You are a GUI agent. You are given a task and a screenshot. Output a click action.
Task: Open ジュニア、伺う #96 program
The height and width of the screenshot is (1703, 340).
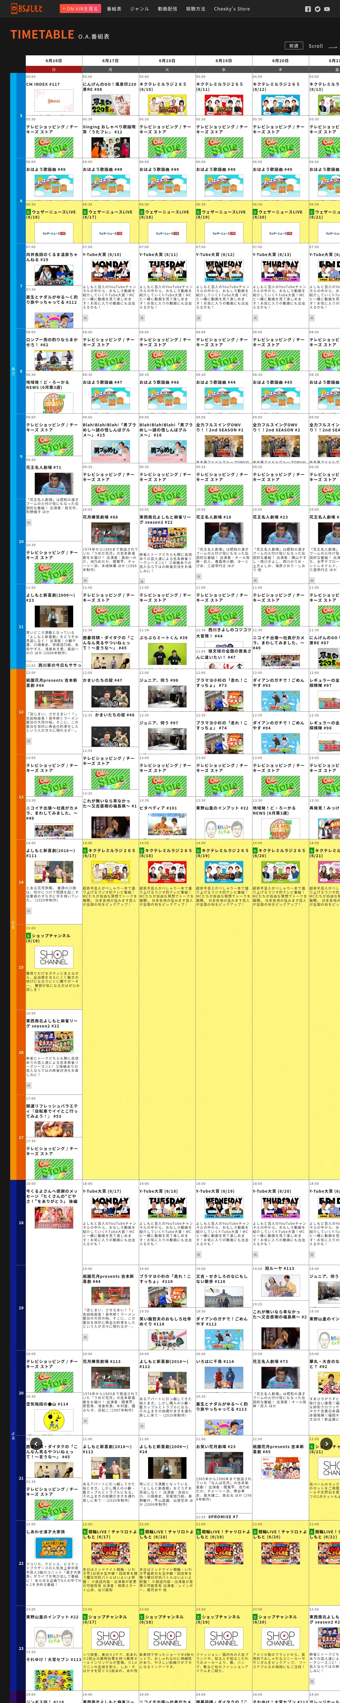pos(167,691)
